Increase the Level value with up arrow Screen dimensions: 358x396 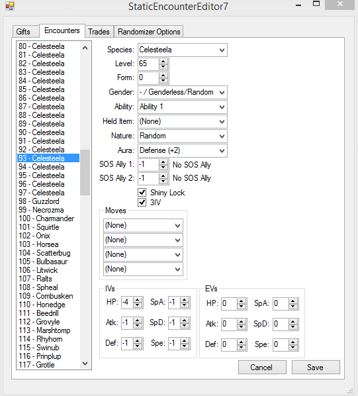pyautogui.click(x=163, y=62)
